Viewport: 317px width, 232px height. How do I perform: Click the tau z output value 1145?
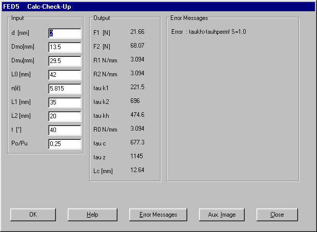click(x=136, y=156)
